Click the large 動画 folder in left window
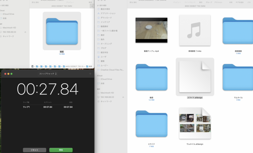253x153 pixels. 62,31
